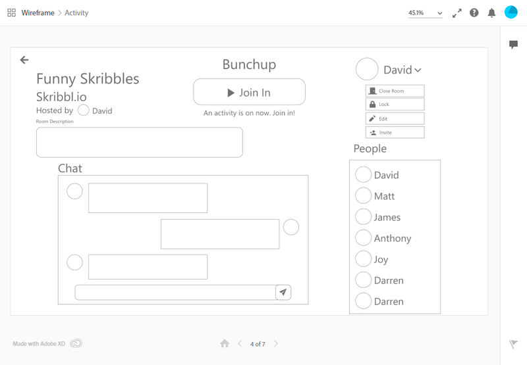Screen dimensions: 527x365
Task: Click the flag icon at bottom right
Action: (x=513, y=344)
